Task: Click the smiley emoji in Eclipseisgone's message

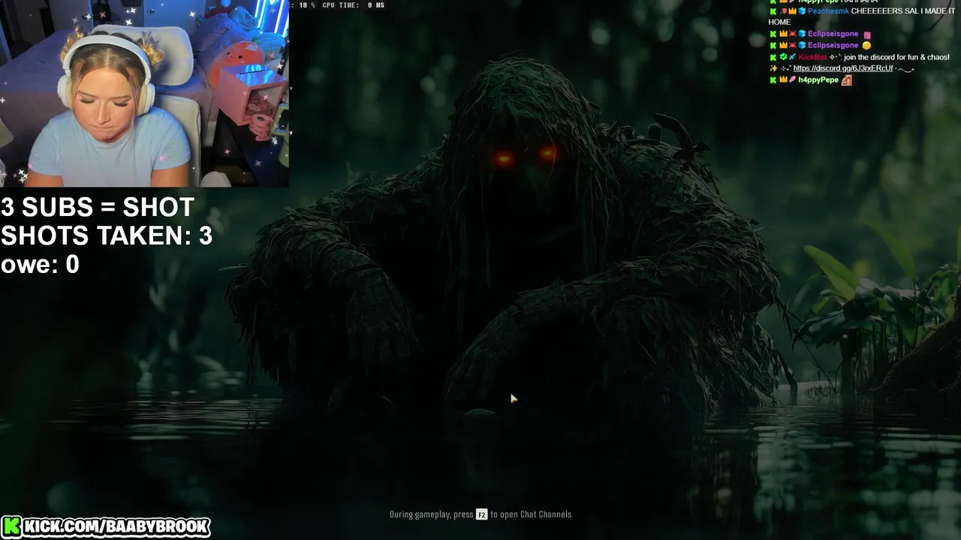Action: tap(866, 46)
